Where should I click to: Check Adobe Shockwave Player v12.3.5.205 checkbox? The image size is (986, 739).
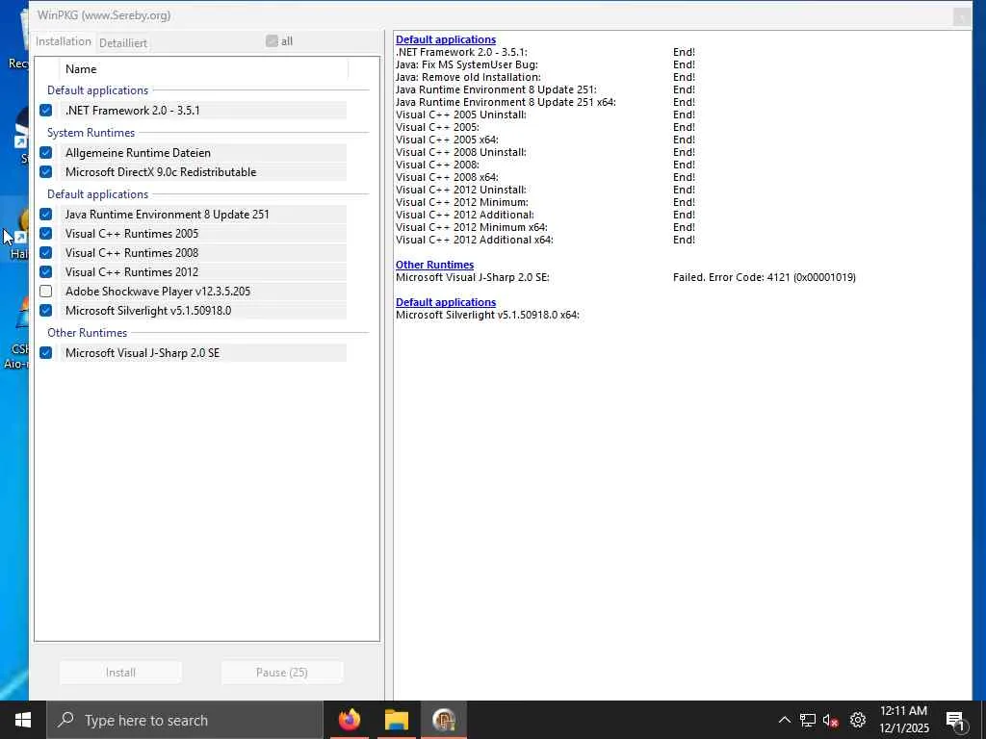click(x=46, y=291)
